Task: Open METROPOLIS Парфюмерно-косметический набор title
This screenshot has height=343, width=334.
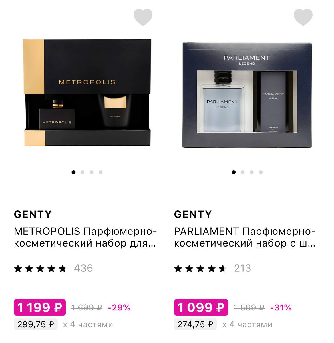Action: click(x=85, y=237)
